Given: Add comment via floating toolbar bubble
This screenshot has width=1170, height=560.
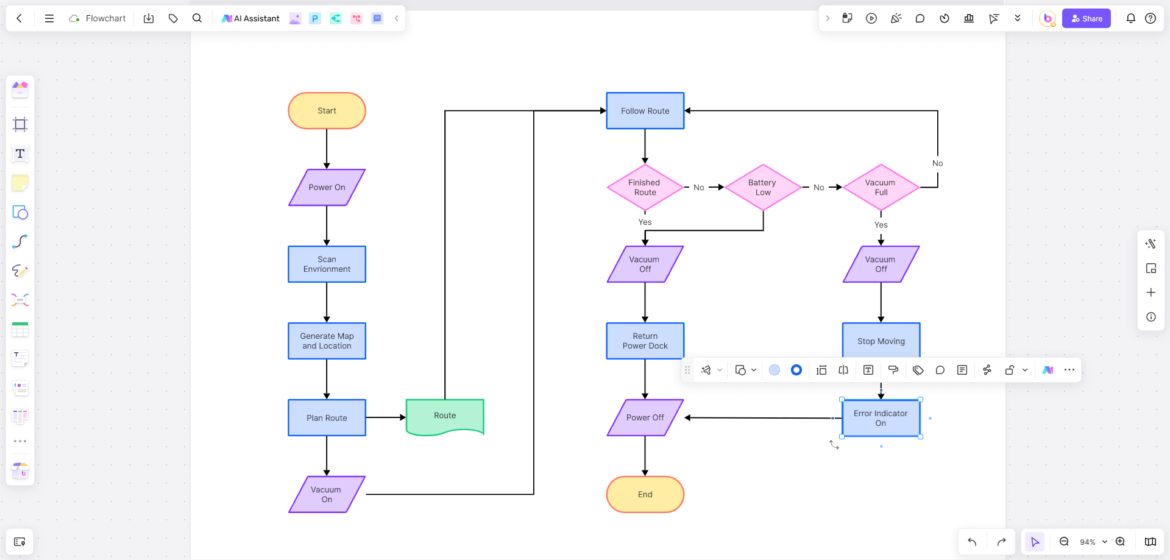Looking at the screenshot, I should coord(940,370).
